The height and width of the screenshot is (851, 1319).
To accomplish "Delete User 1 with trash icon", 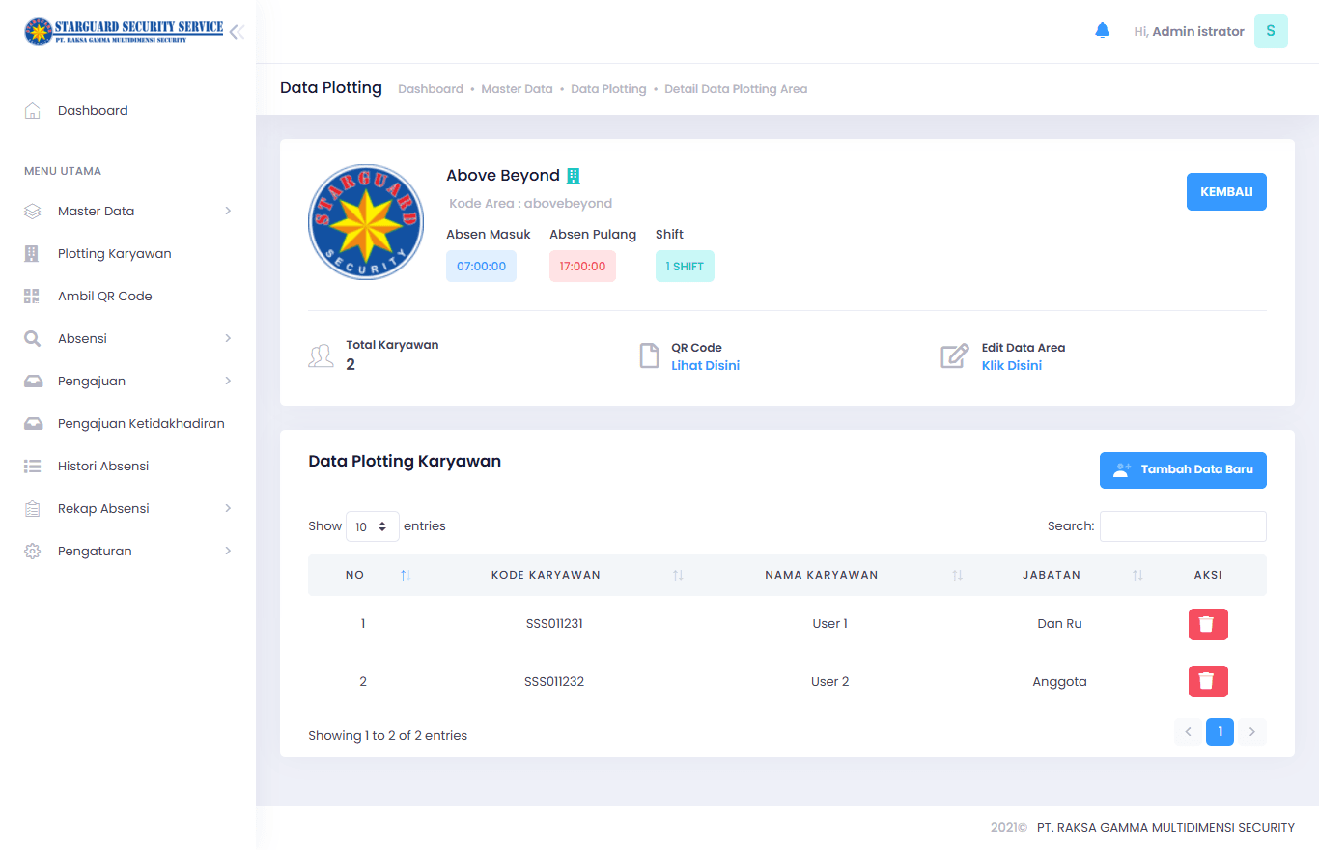I will tap(1207, 624).
